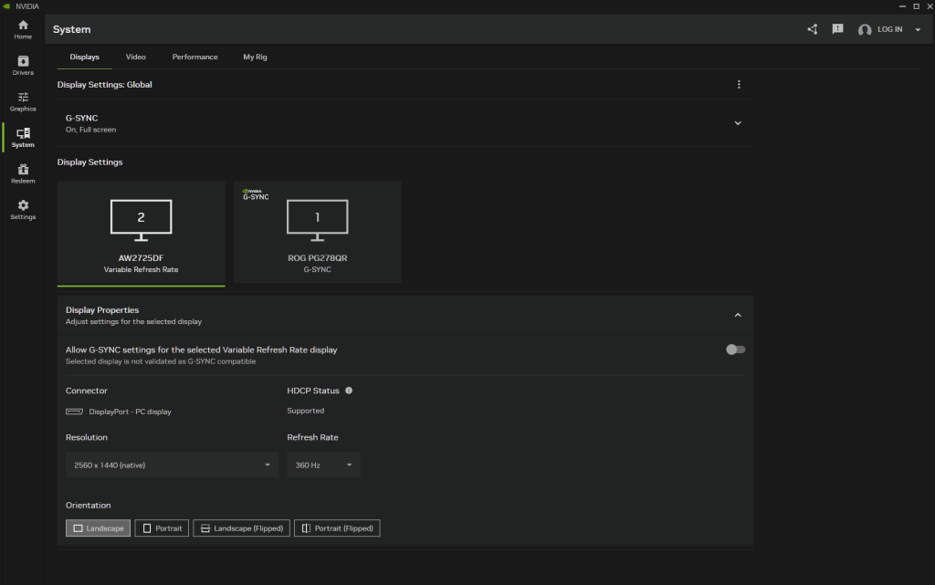
Task: Open the Settings section in the sidebar
Action: (22, 209)
